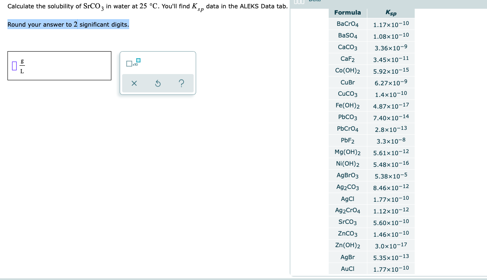Screen dimensions: 487x280
Task: Select the PbCO3 formula cell
Action: pos(347,117)
